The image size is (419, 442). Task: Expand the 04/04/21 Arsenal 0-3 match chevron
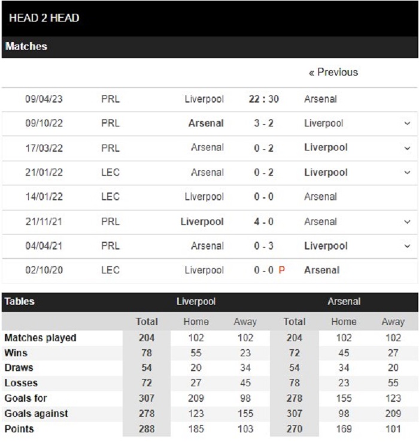407,246
